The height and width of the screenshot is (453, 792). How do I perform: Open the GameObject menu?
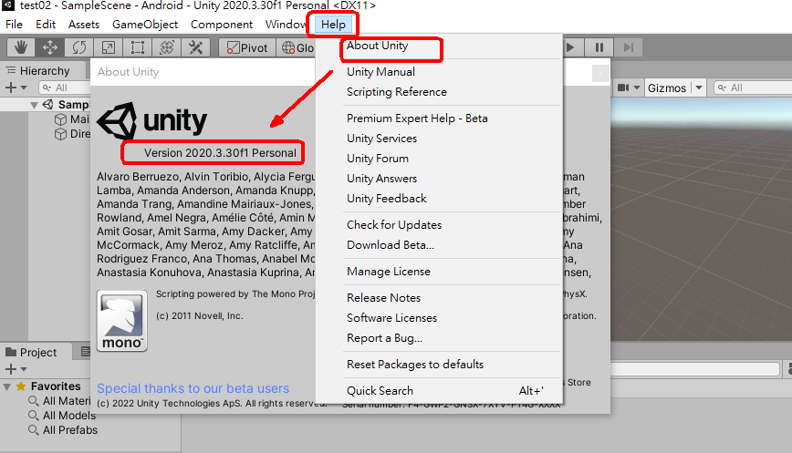point(145,25)
